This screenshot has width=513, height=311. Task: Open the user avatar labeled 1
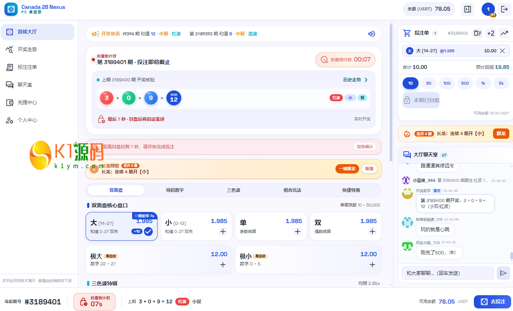click(x=488, y=9)
